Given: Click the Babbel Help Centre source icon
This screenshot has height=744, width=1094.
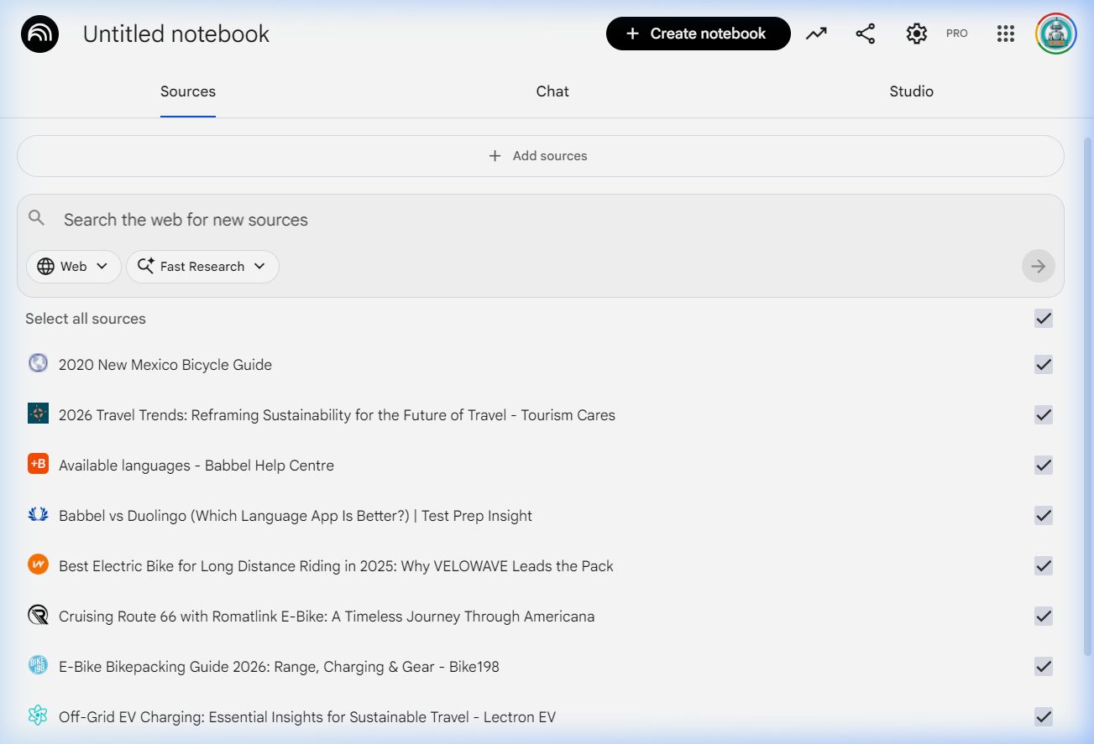Looking at the screenshot, I should [38, 464].
